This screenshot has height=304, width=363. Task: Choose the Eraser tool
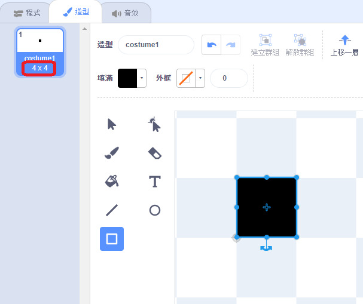pos(155,153)
